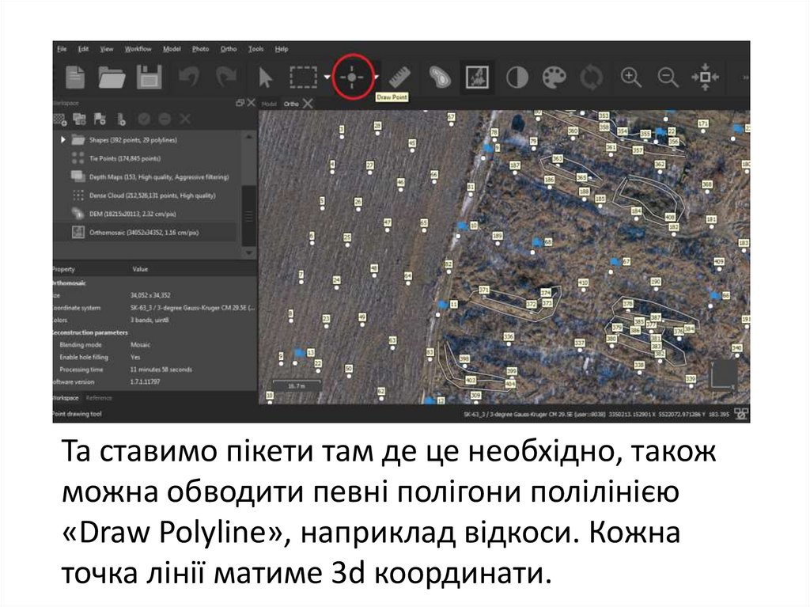The width and height of the screenshot is (810, 607).
Task: Open the Ortho menu
Action: pos(229,49)
